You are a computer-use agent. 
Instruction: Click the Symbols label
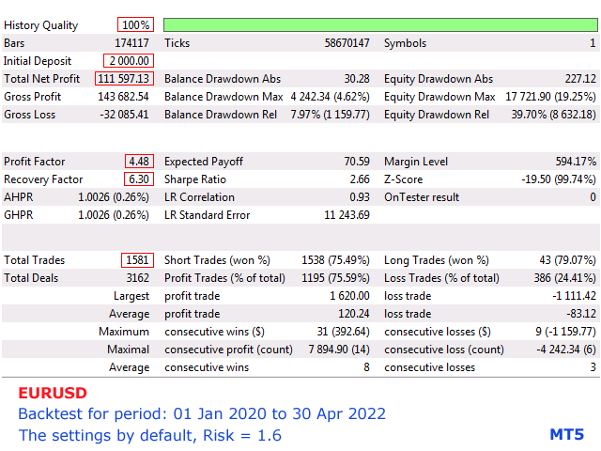coord(405,43)
